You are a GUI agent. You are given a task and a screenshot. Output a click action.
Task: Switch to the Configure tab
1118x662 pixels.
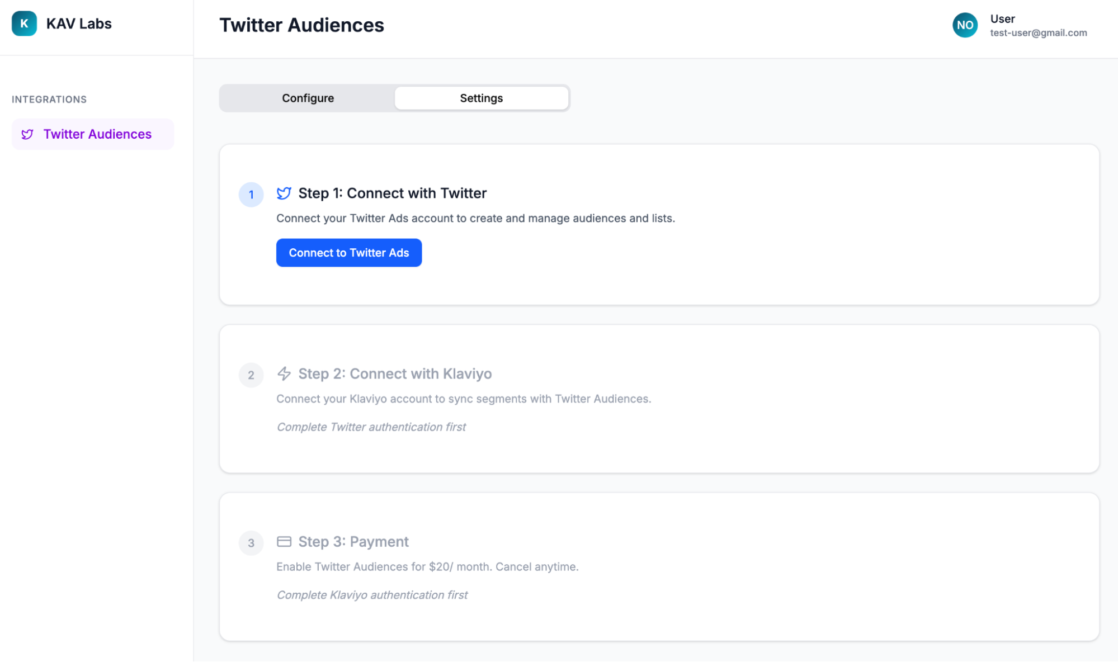pos(308,98)
